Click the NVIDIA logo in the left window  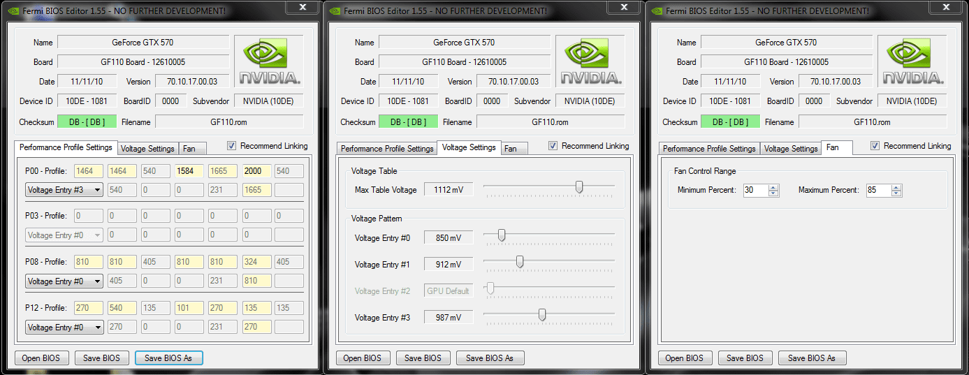point(269,61)
